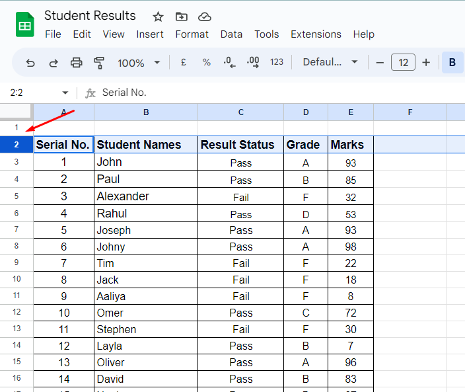Increase decimal places icon

[253, 62]
